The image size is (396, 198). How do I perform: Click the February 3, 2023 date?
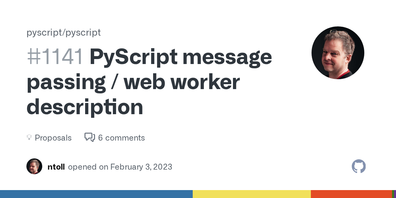141,167
